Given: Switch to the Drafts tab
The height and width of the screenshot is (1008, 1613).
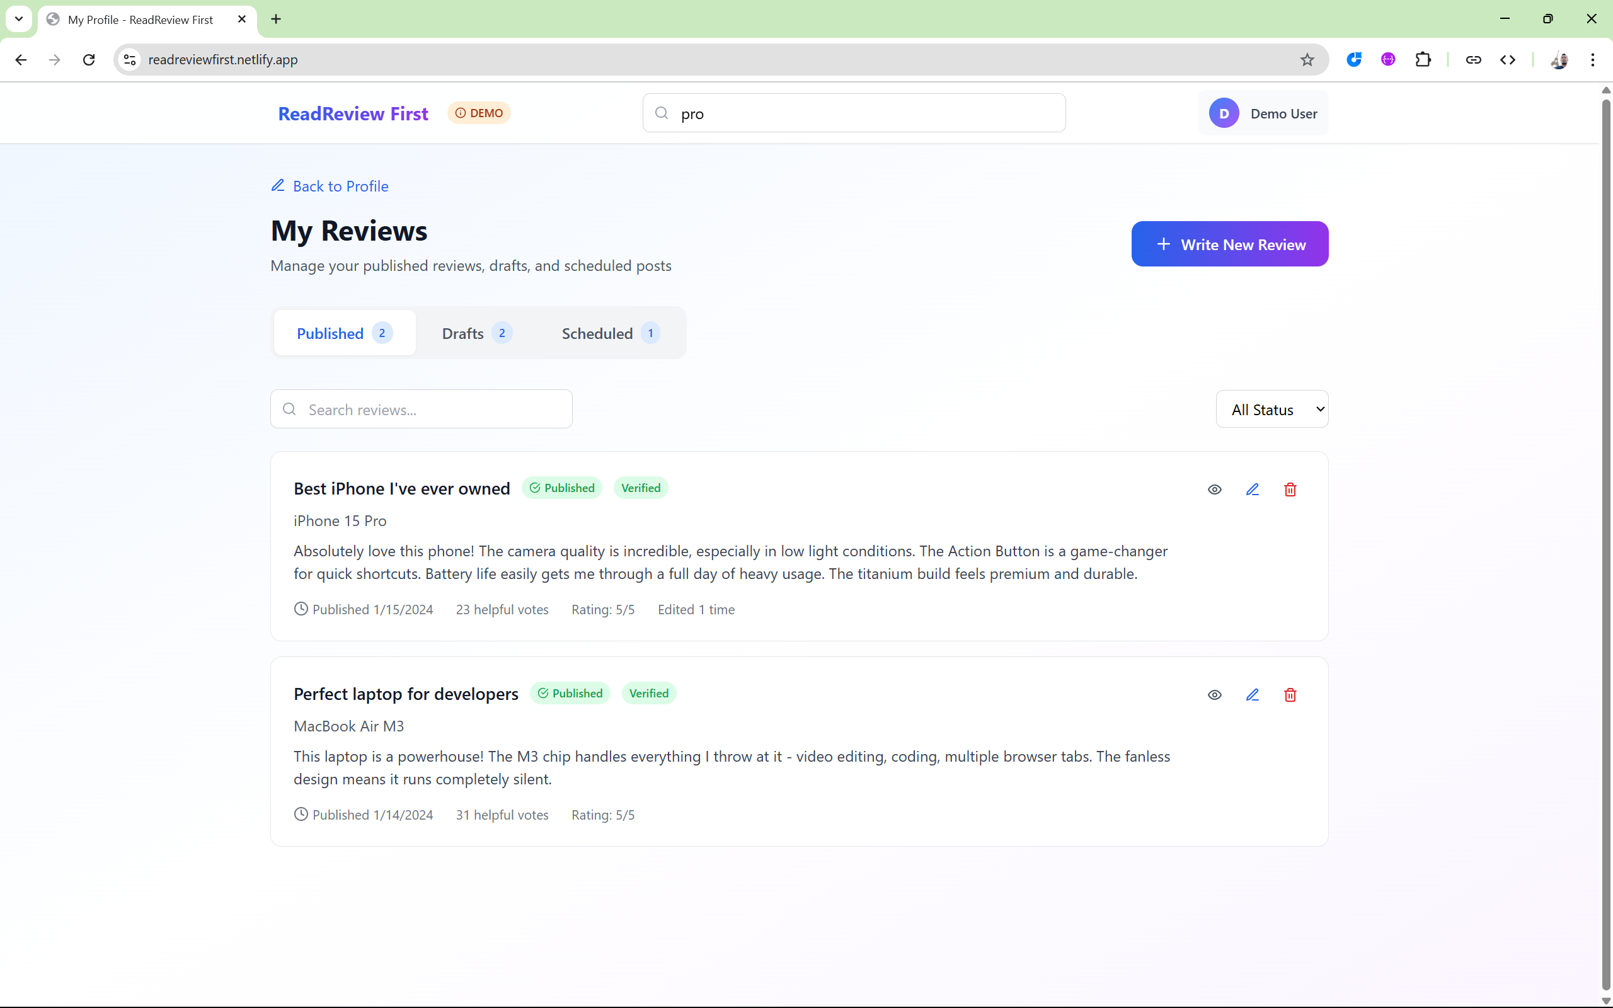Looking at the screenshot, I should [476, 333].
